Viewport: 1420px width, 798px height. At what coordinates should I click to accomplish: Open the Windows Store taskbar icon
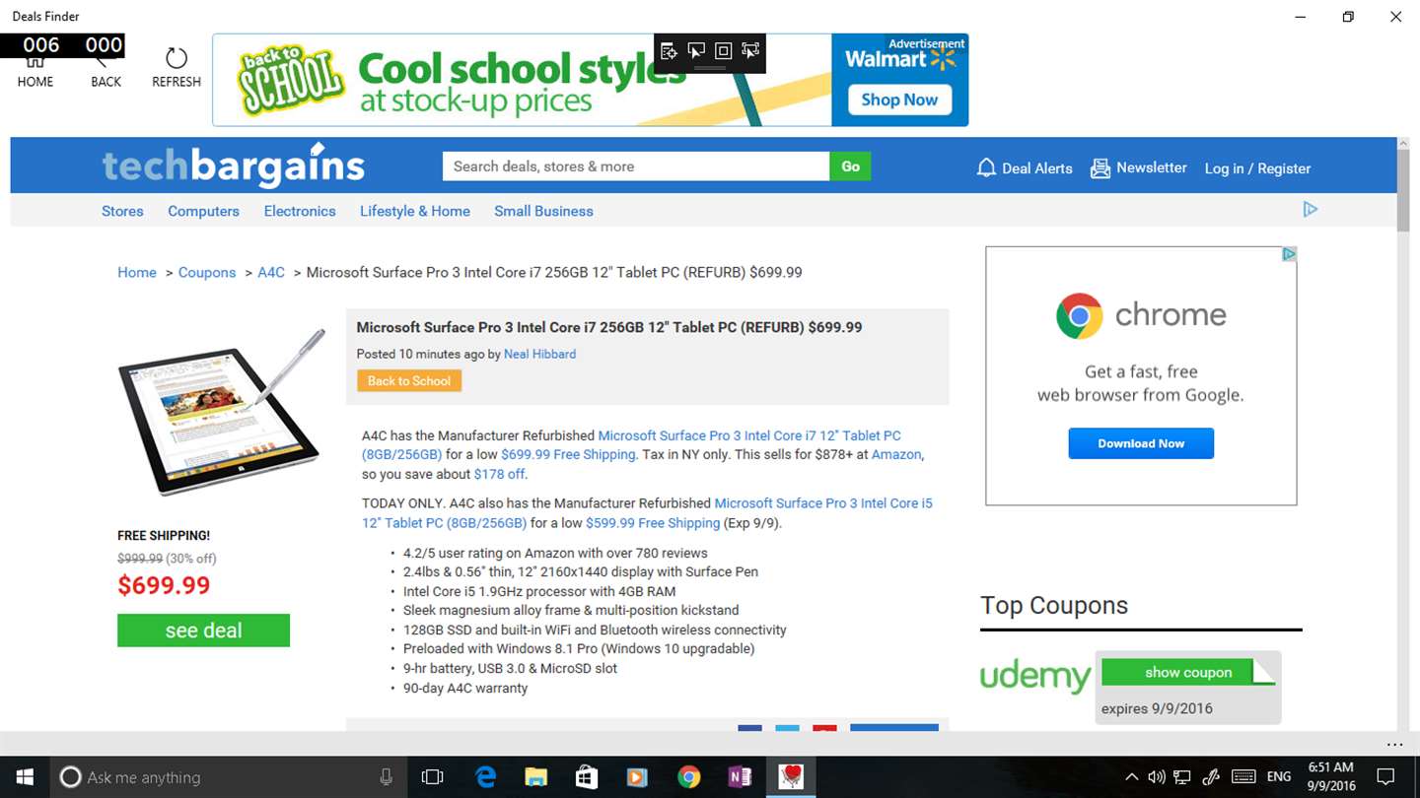pyautogui.click(x=587, y=777)
